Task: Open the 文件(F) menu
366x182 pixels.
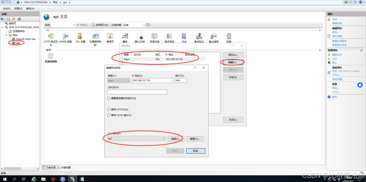Action: click(7, 9)
